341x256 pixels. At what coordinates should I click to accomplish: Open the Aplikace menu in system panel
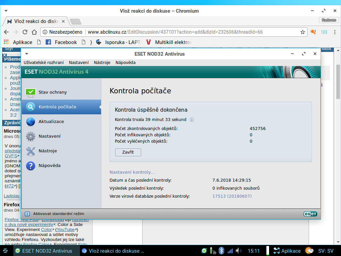(287, 251)
